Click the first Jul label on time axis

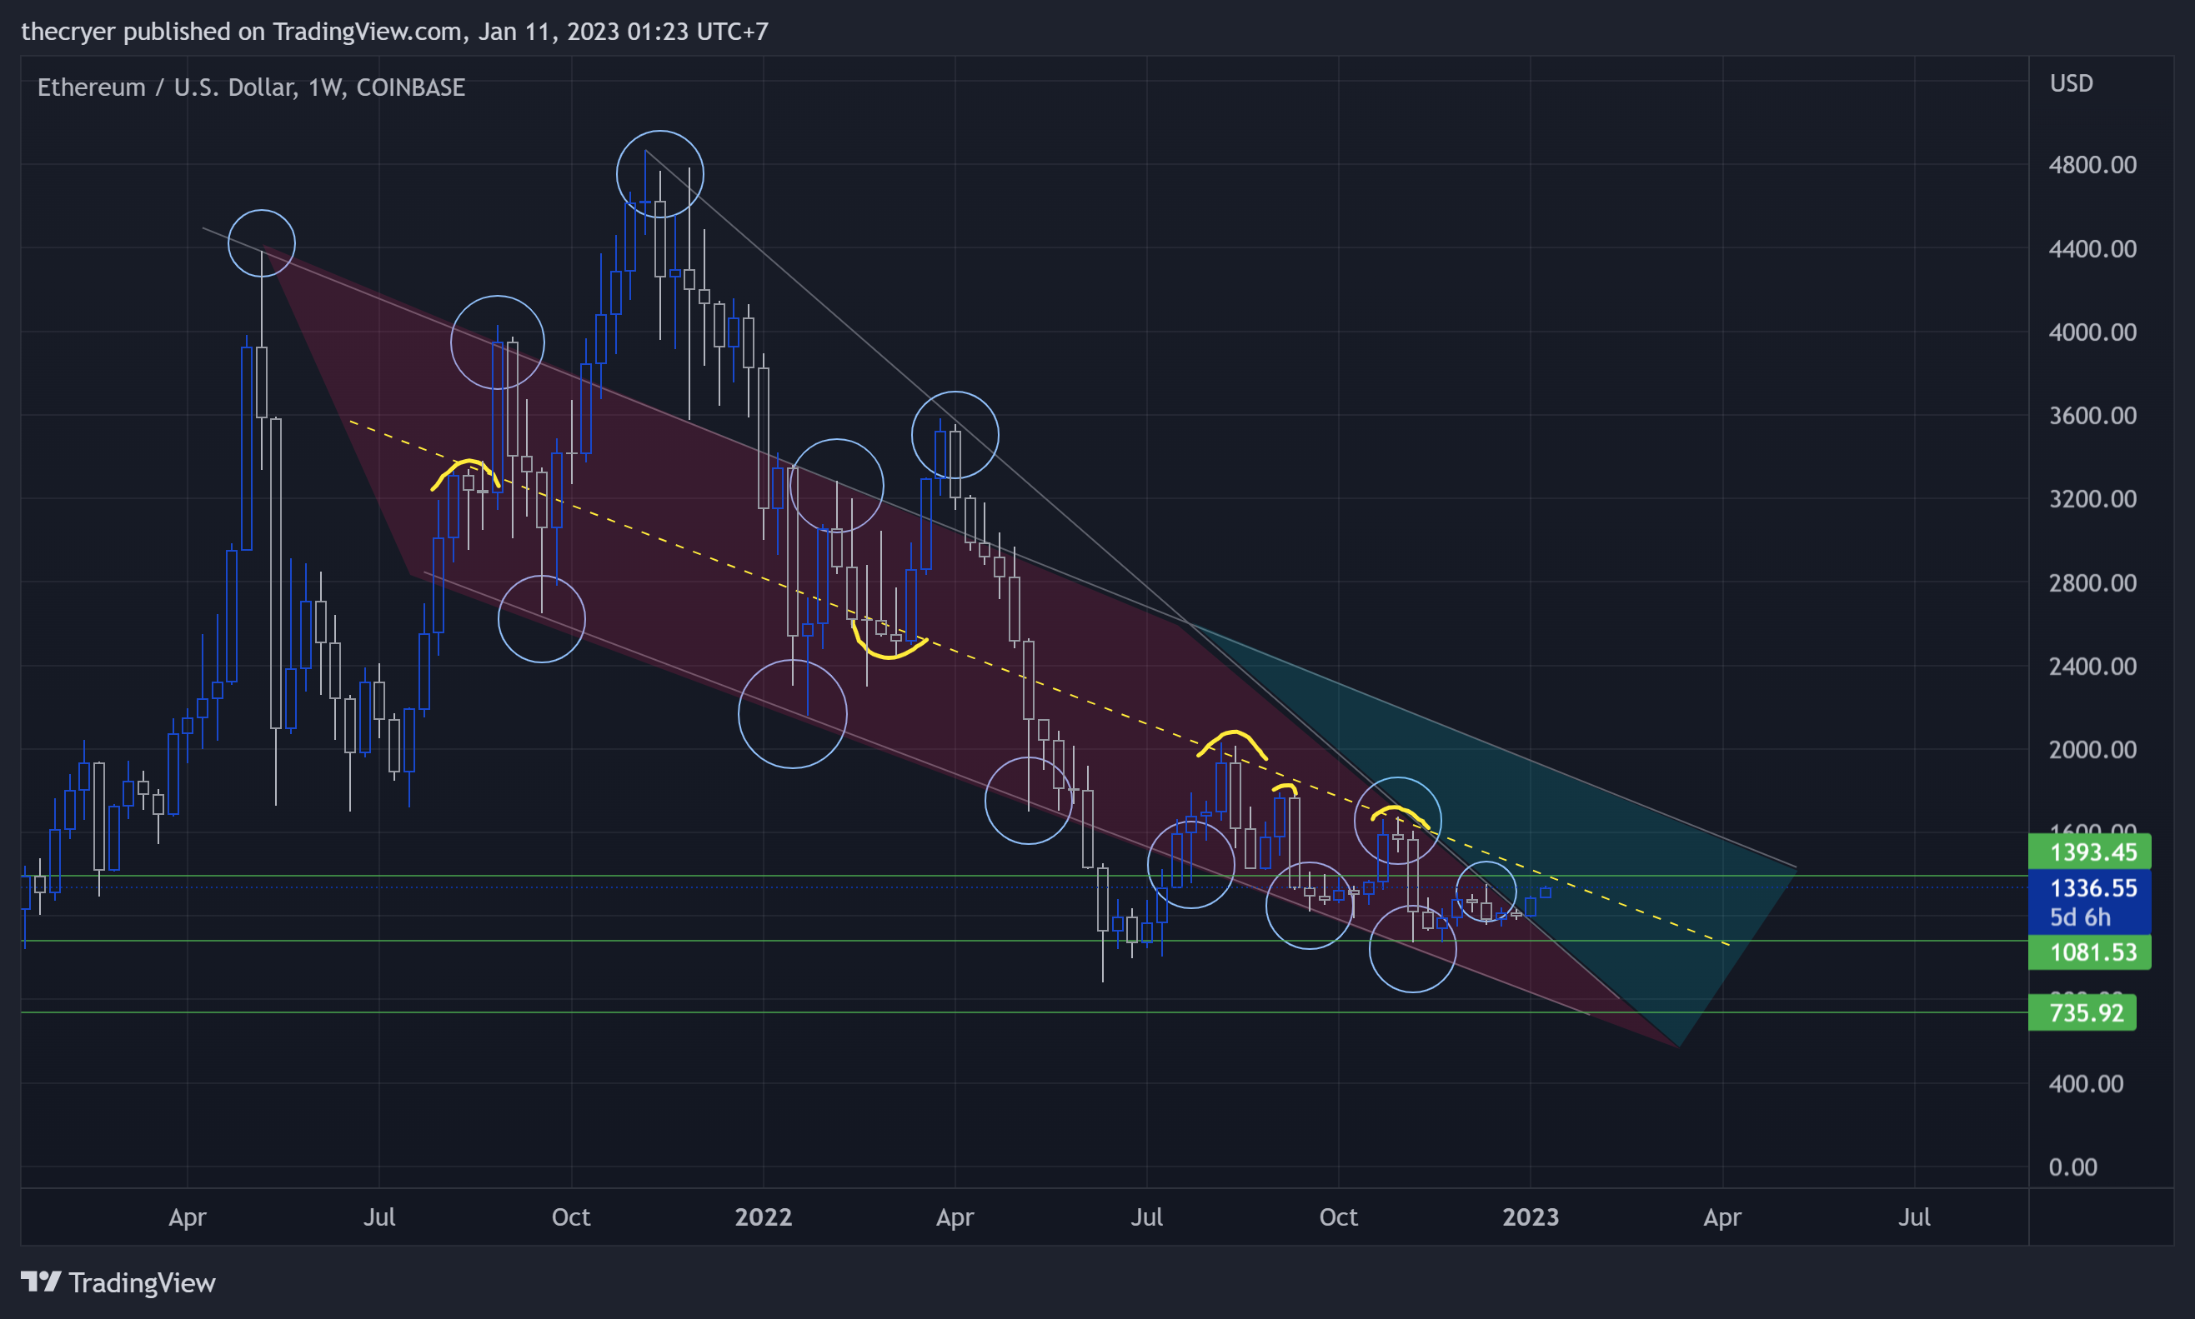click(379, 1217)
